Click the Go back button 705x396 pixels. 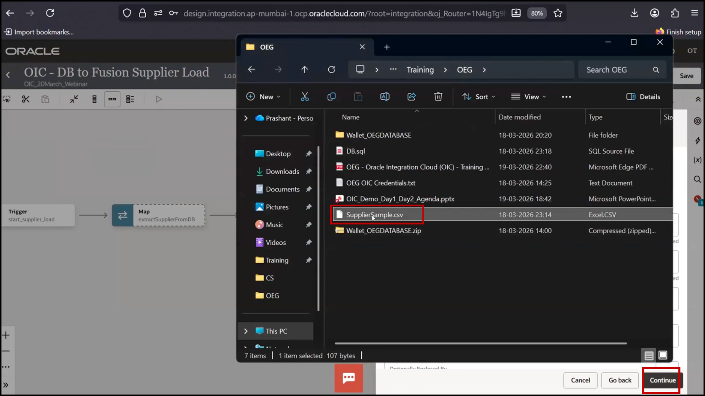620,380
